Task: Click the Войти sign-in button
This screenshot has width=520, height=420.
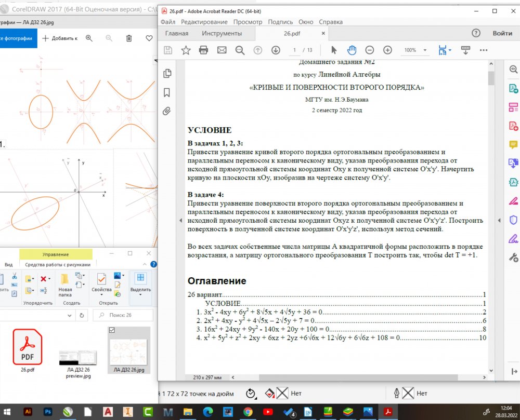Action: pos(502,33)
